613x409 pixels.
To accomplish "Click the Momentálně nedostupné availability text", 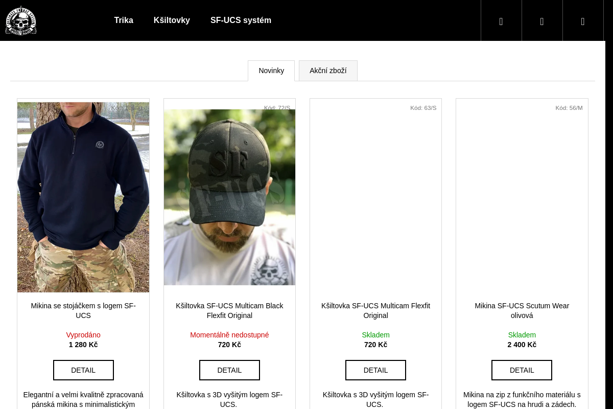I will [229, 335].
